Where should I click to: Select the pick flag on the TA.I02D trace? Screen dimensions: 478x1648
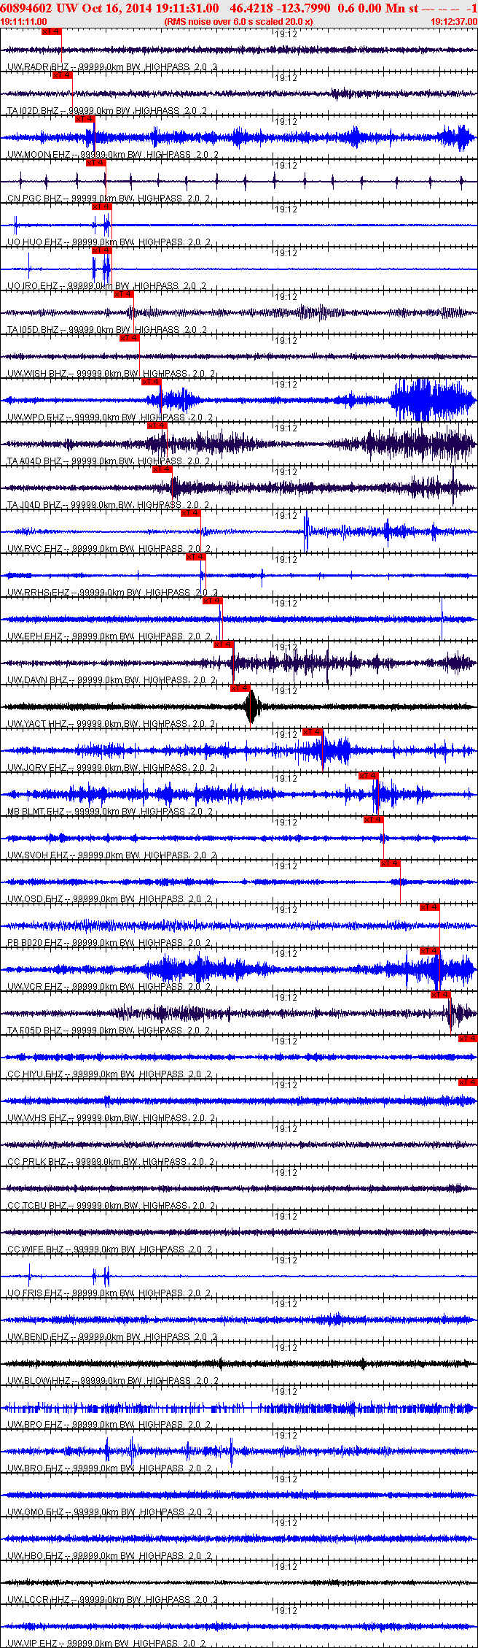[62, 75]
